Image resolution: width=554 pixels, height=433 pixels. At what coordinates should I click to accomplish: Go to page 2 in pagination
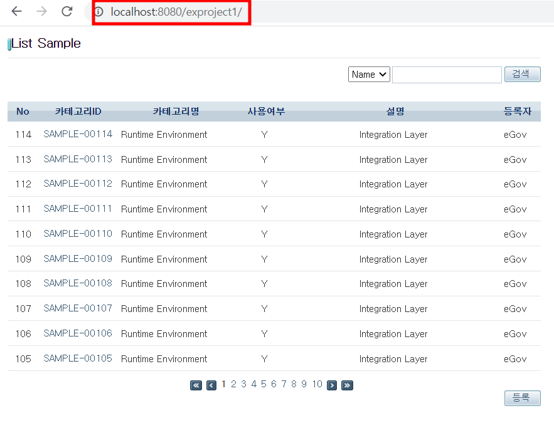click(x=233, y=384)
